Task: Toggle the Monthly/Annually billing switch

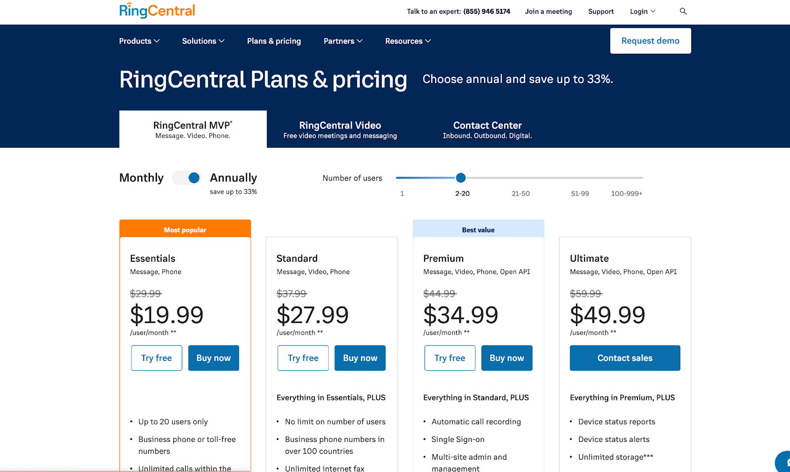Action: pos(187,178)
